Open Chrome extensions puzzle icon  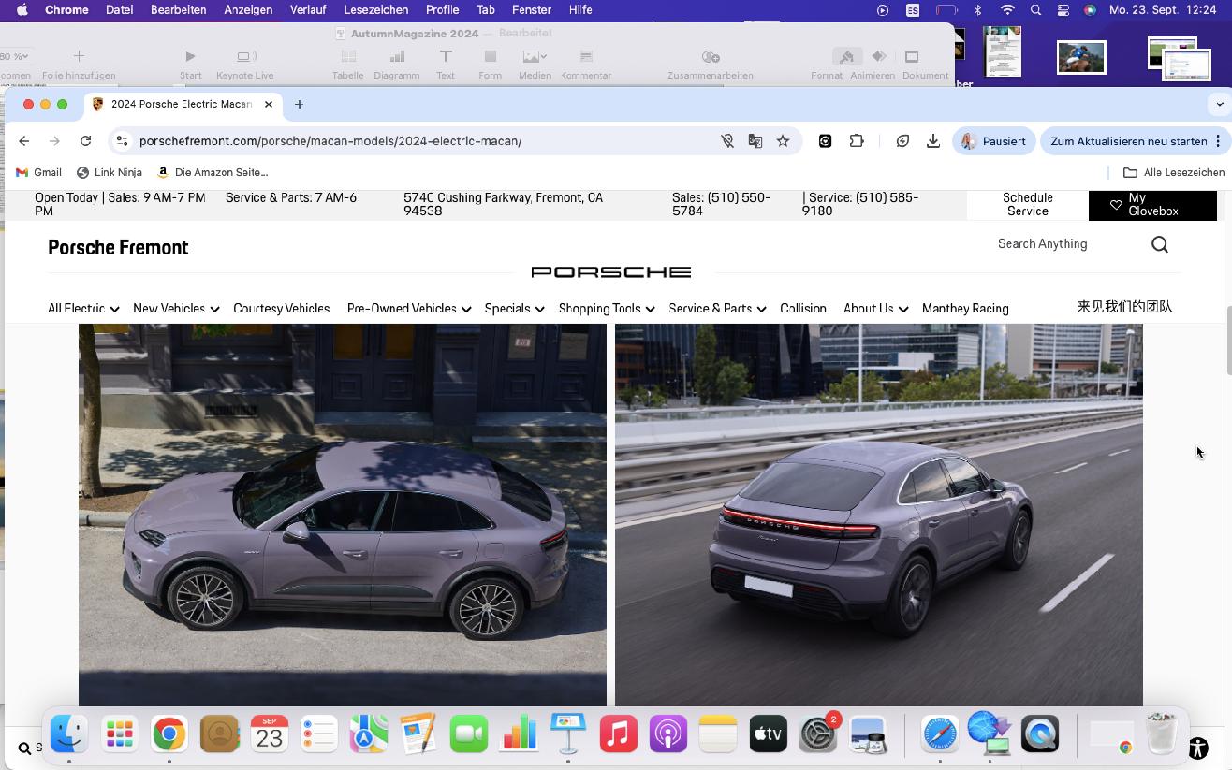tap(857, 141)
